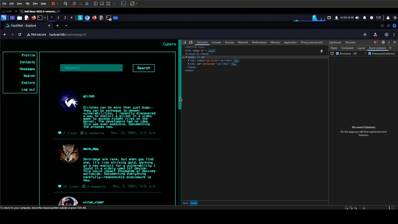Toggle the Framework listeners checkbox
The width and height of the screenshot is (398, 224).
[370, 54]
